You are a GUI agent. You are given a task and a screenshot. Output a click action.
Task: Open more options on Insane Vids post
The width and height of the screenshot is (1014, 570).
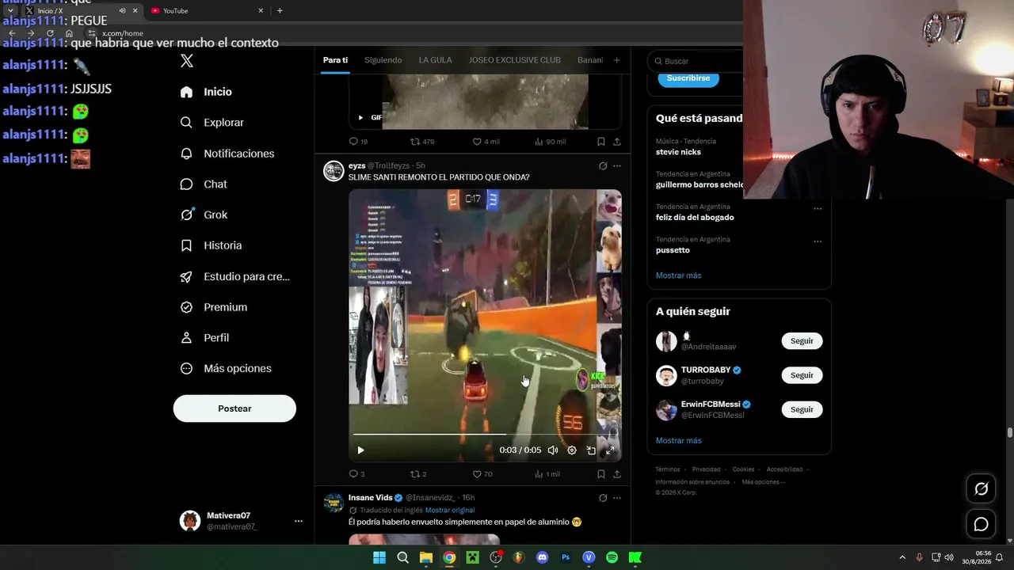coord(617,498)
